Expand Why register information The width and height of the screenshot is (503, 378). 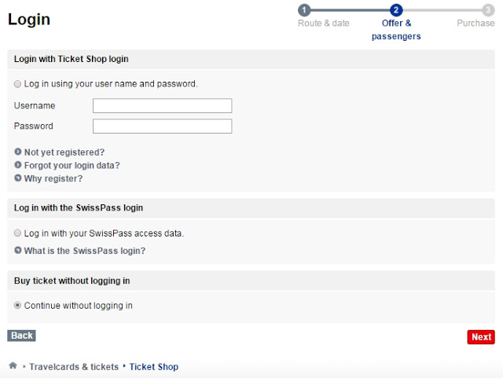pos(53,178)
